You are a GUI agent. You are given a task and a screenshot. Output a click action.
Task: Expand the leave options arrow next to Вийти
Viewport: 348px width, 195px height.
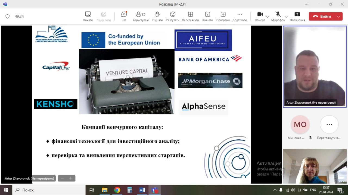[338, 17]
